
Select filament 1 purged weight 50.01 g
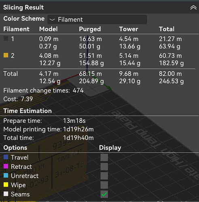coord(89,46)
